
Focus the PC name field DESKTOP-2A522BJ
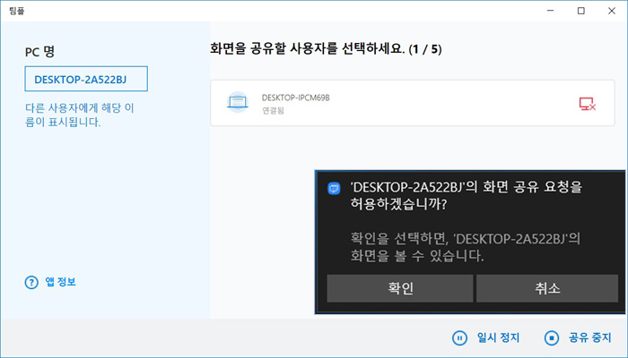(x=86, y=79)
